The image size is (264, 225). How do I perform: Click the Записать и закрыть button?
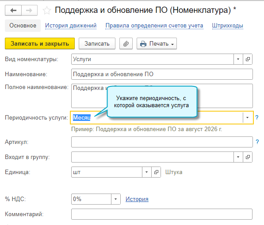click(x=40, y=43)
